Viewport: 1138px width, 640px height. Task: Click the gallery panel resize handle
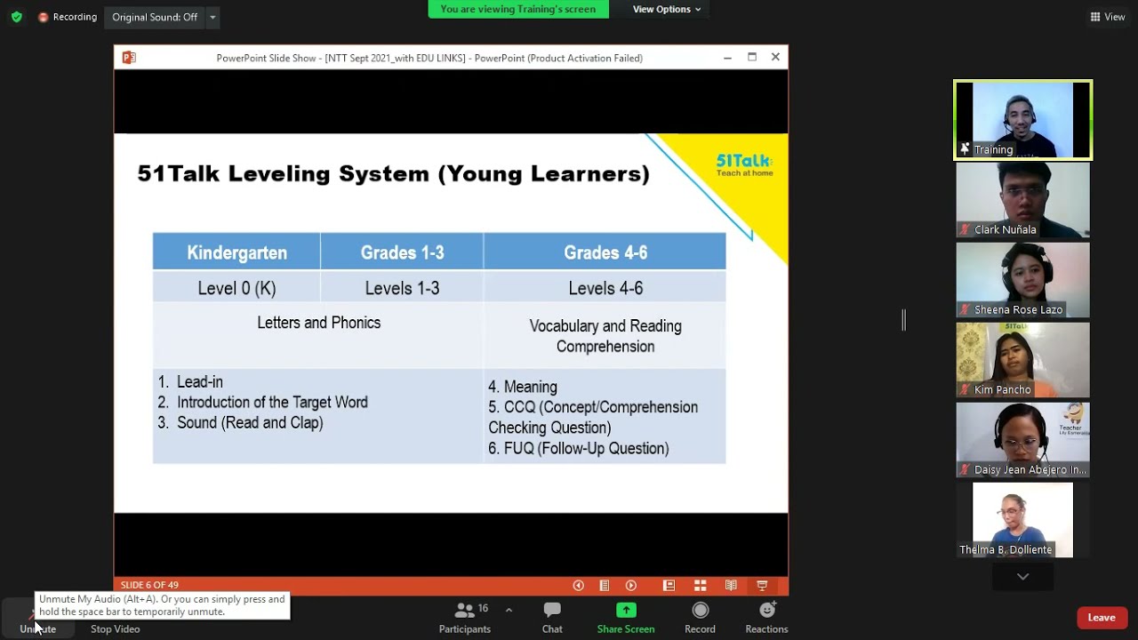[903, 320]
